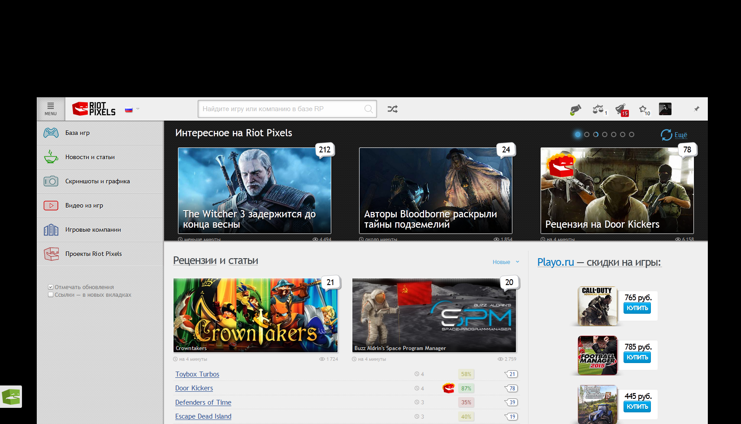The width and height of the screenshot is (741, 424).
Task: Select the second carousel page dot
Action: click(x=587, y=134)
